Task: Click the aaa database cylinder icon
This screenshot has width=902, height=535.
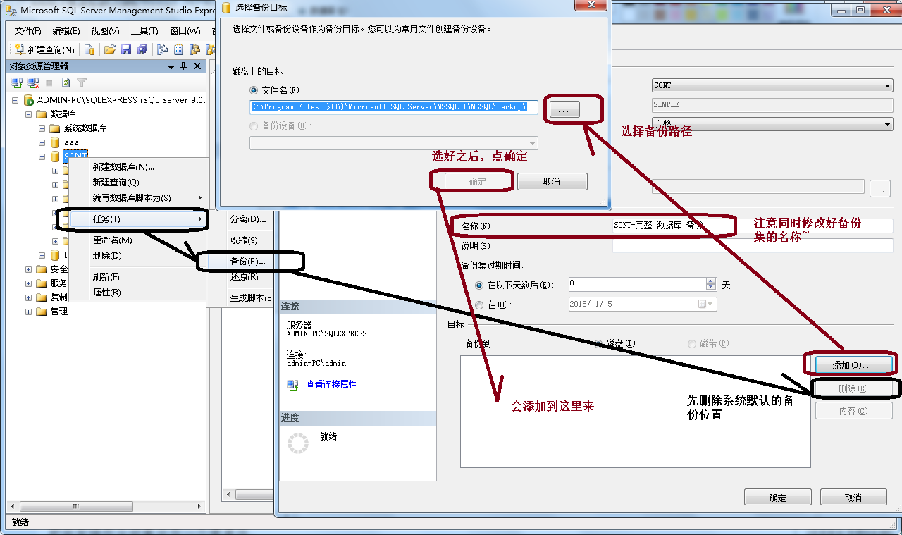Action: [55, 142]
